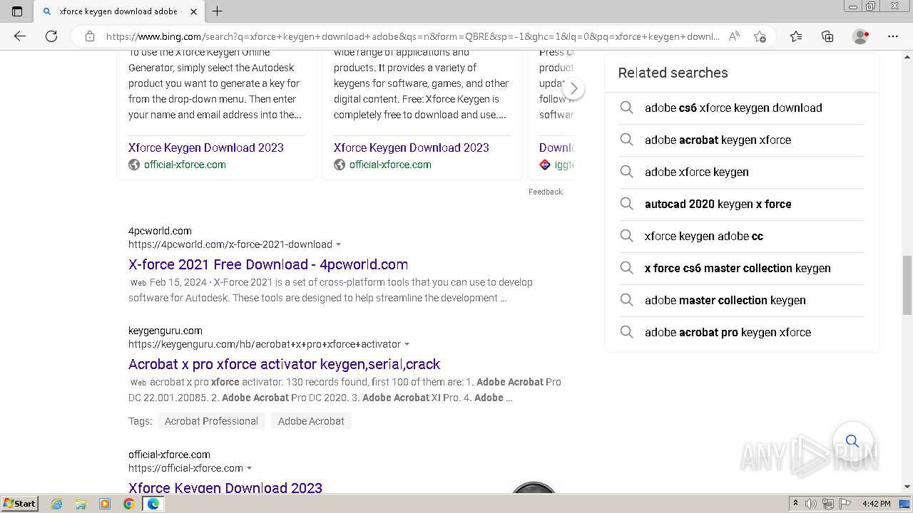Open the Favorites list icon
Viewport: 913px width, 513px height.
pyautogui.click(x=796, y=36)
